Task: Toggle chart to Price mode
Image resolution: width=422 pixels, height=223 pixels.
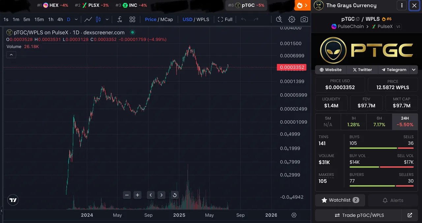Action: pyautogui.click(x=151, y=19)
